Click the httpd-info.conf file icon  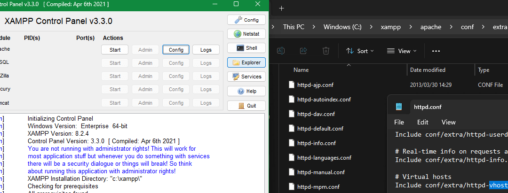291,143
